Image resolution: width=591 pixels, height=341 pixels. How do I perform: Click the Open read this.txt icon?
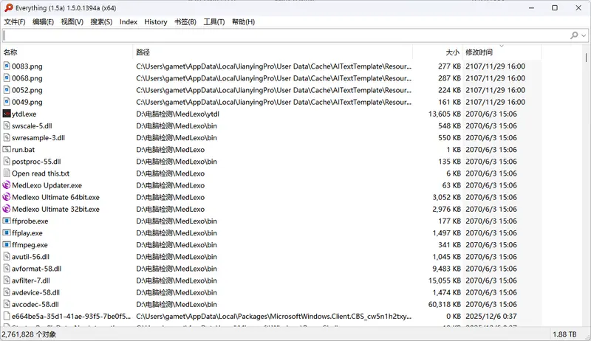(7, 173)
